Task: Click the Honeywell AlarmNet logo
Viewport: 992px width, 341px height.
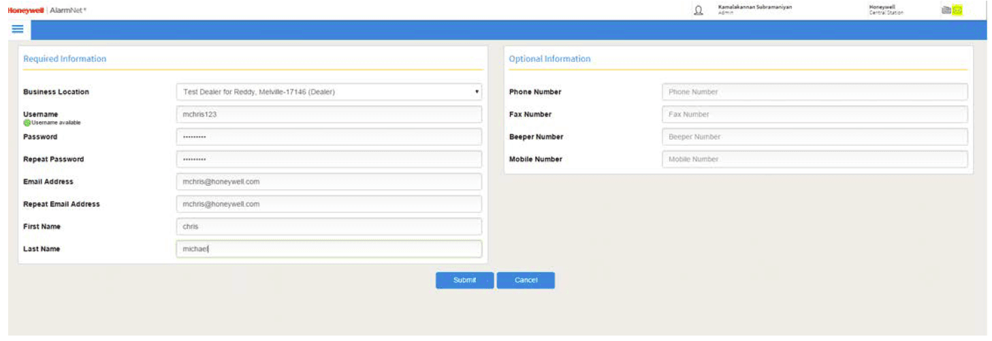Action: 47,10
